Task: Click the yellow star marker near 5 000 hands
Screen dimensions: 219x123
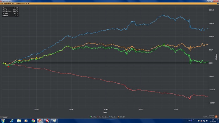Action: [x=19, y=61]
